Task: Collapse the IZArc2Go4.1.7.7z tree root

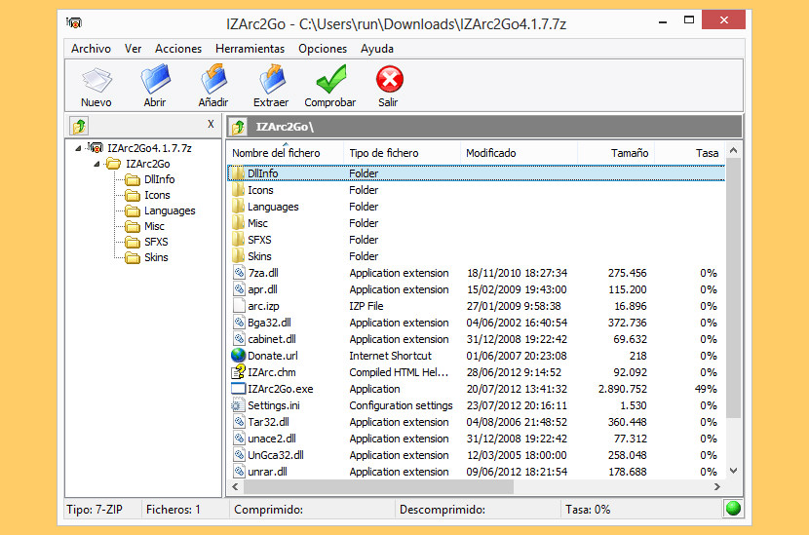Action: pos(81,148)
